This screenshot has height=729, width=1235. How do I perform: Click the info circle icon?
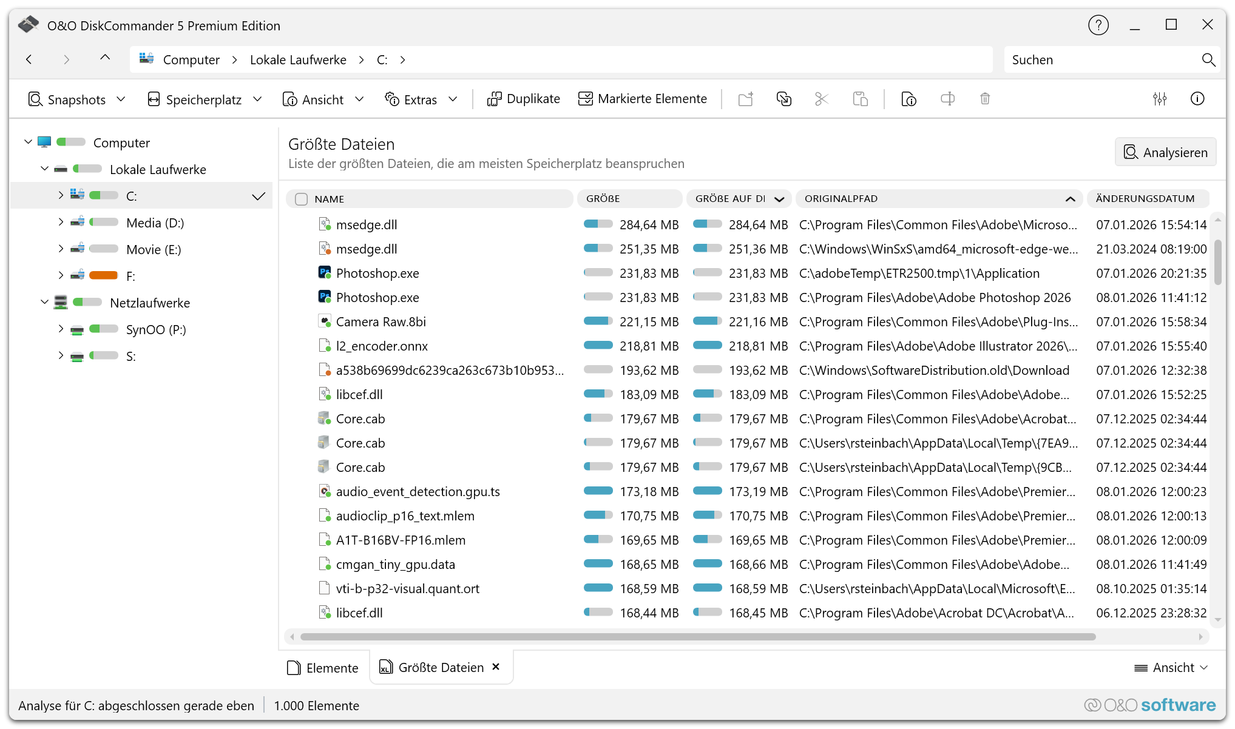[1197, 99]
